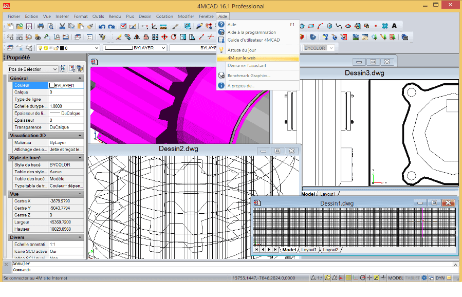
Task: Open the Pas de Sélection dropdown
Action: [x=32, y=69]
